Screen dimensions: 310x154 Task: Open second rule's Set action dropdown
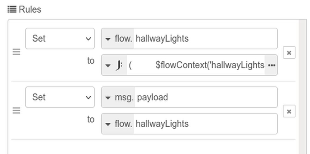(60, 97)
